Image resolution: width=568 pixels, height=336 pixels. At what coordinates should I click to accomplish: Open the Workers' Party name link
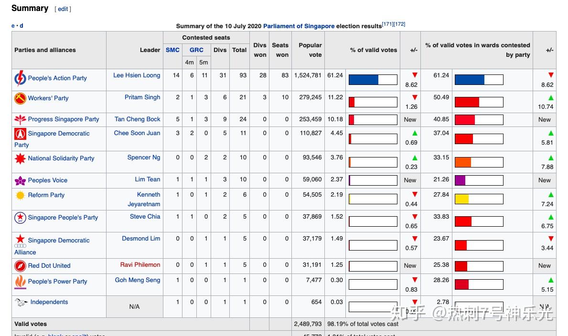click(x=48, y=98)
